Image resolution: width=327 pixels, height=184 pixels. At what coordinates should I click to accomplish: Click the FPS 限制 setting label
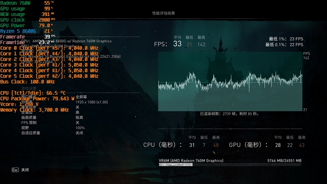point(29,123)
